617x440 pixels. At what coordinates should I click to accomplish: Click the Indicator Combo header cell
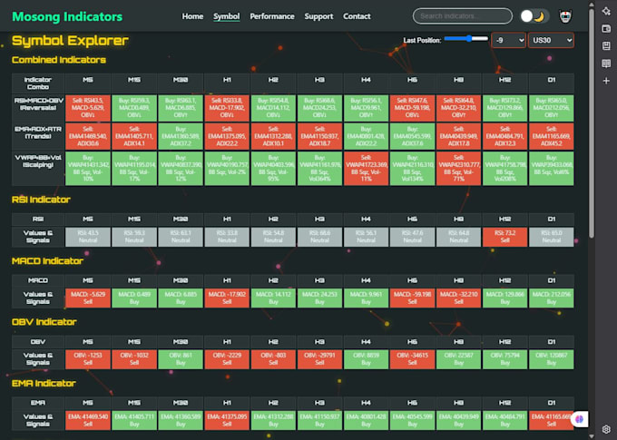point(38,83)
